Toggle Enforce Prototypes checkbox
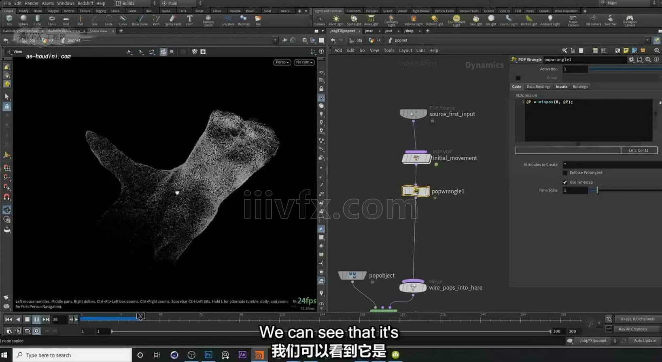Screen dimensions: 662x362 pyautogui.click(x=565, y=173)
